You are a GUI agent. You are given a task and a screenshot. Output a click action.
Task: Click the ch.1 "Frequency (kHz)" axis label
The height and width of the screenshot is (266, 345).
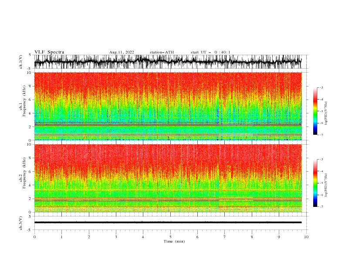(24, 101)
